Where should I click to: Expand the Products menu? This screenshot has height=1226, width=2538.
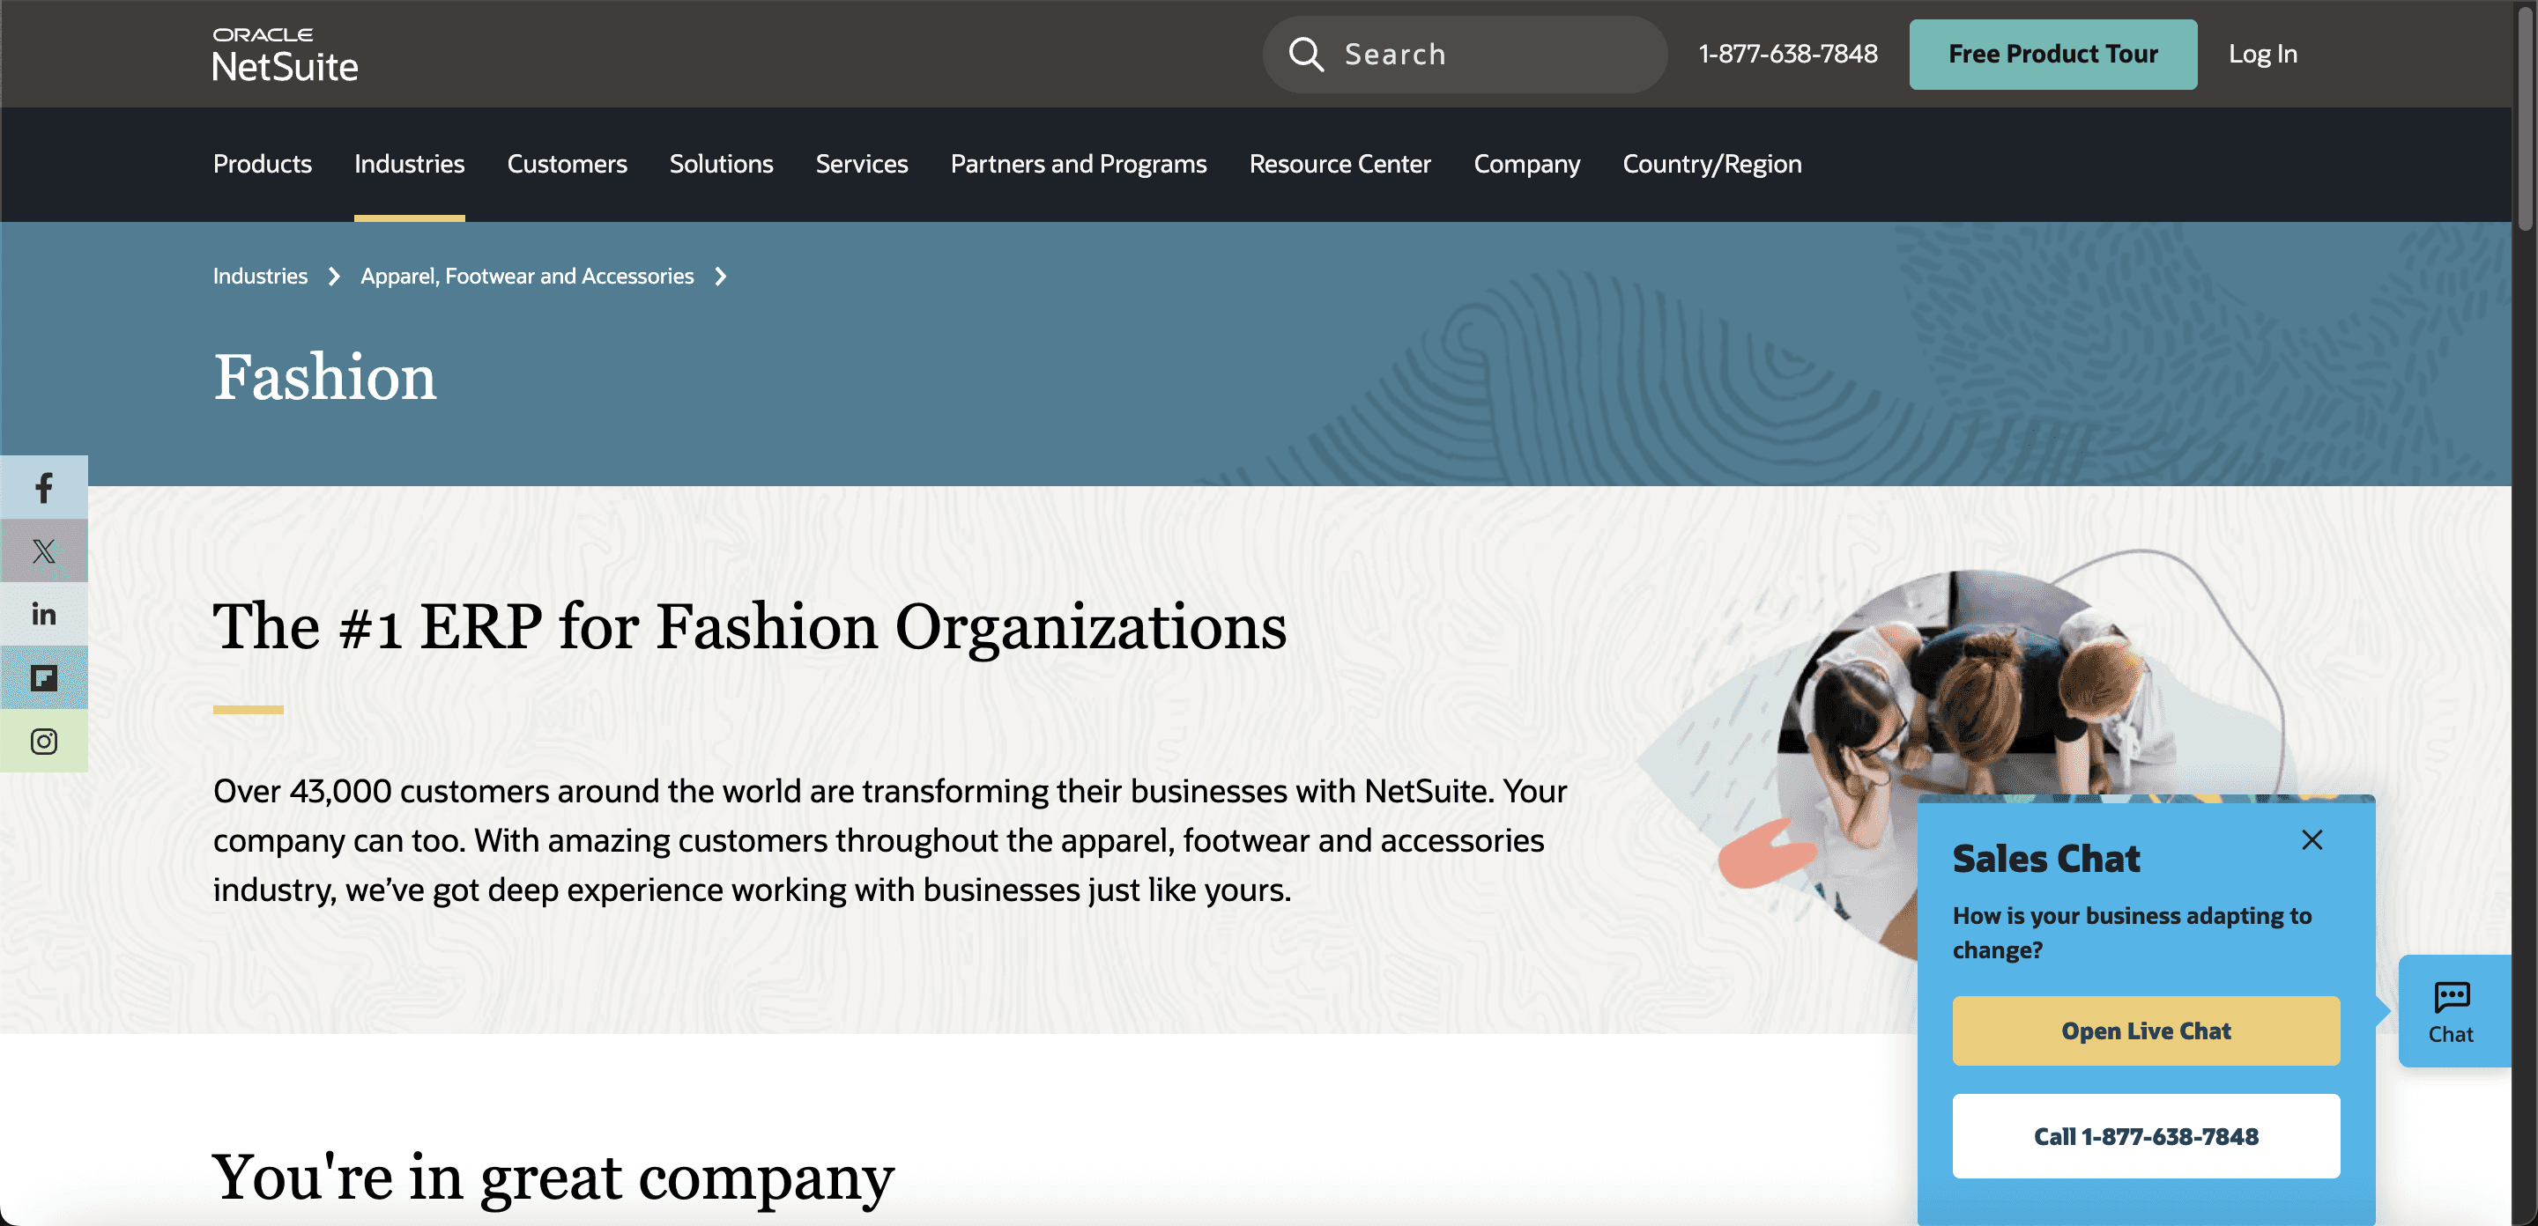262,164
